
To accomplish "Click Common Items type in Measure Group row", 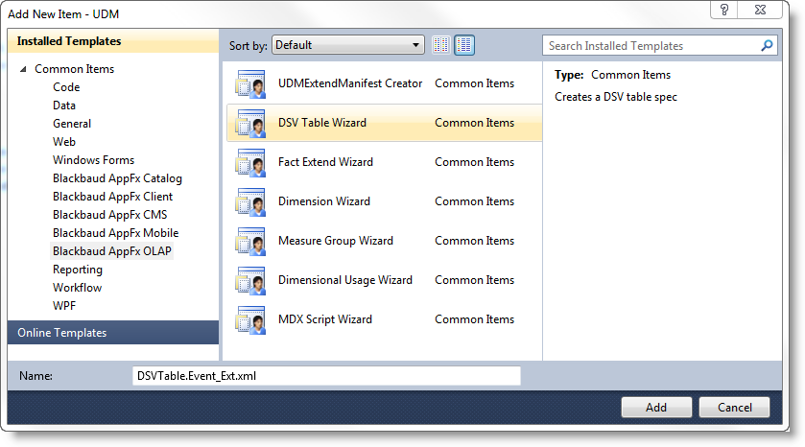I will [474, 241].
